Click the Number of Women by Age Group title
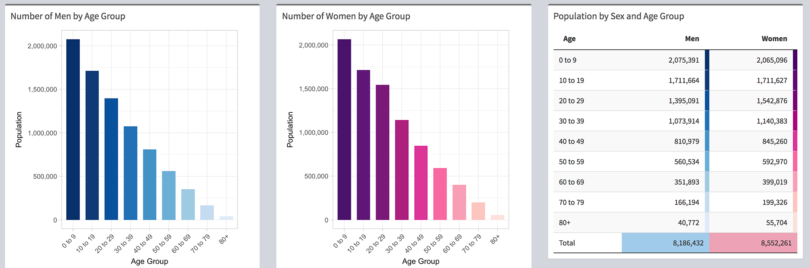 coord(346,16)
